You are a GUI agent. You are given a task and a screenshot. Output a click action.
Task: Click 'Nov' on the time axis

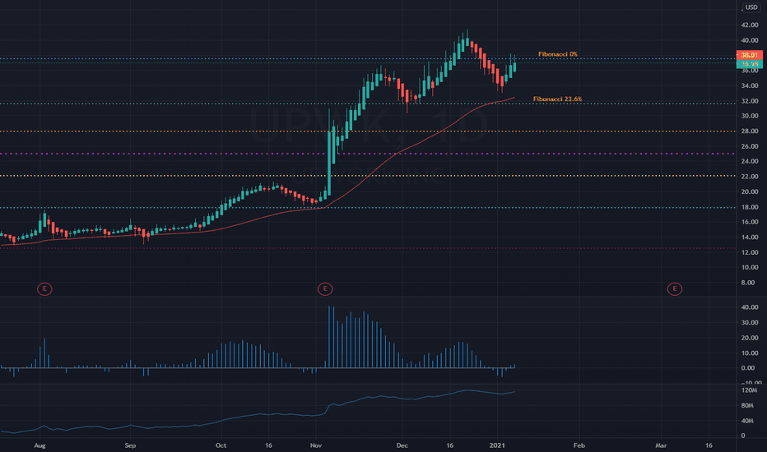316,445
